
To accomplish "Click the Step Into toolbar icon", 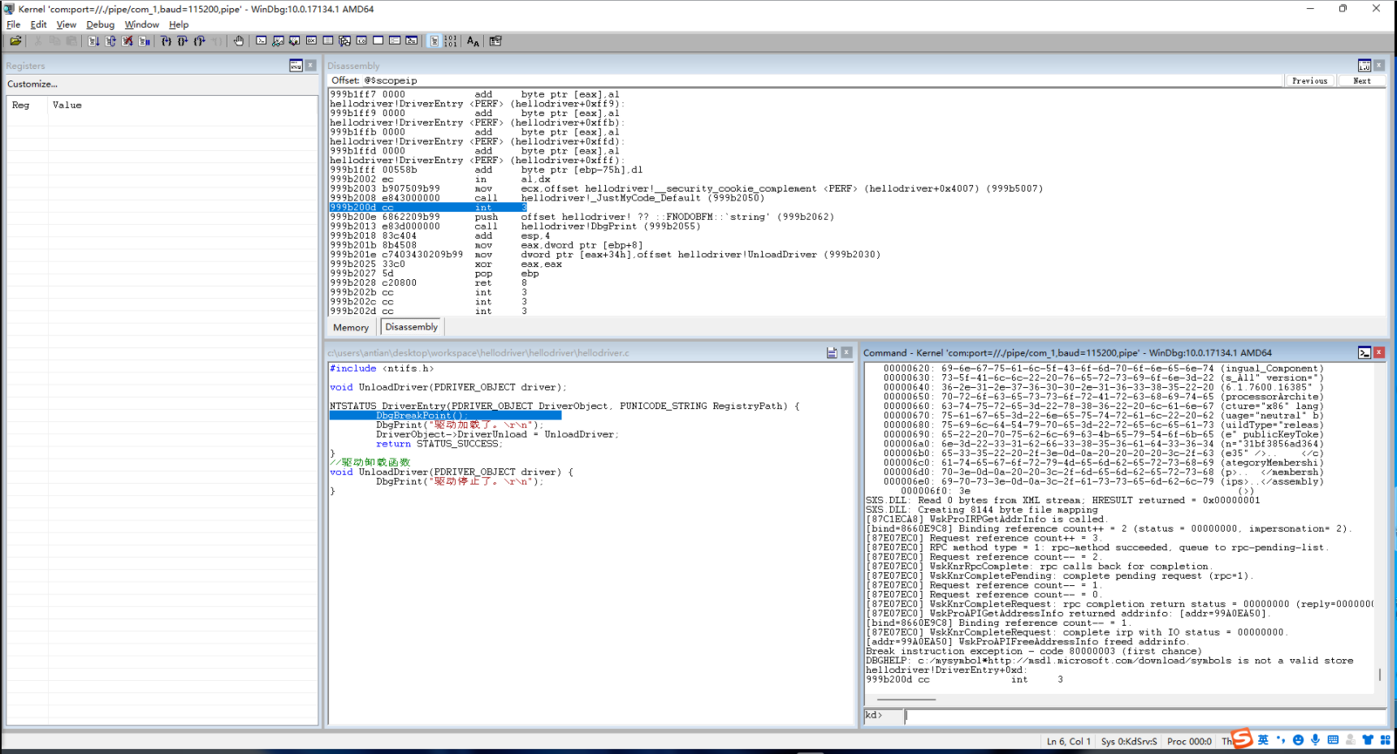I will [x=166, y=41].
